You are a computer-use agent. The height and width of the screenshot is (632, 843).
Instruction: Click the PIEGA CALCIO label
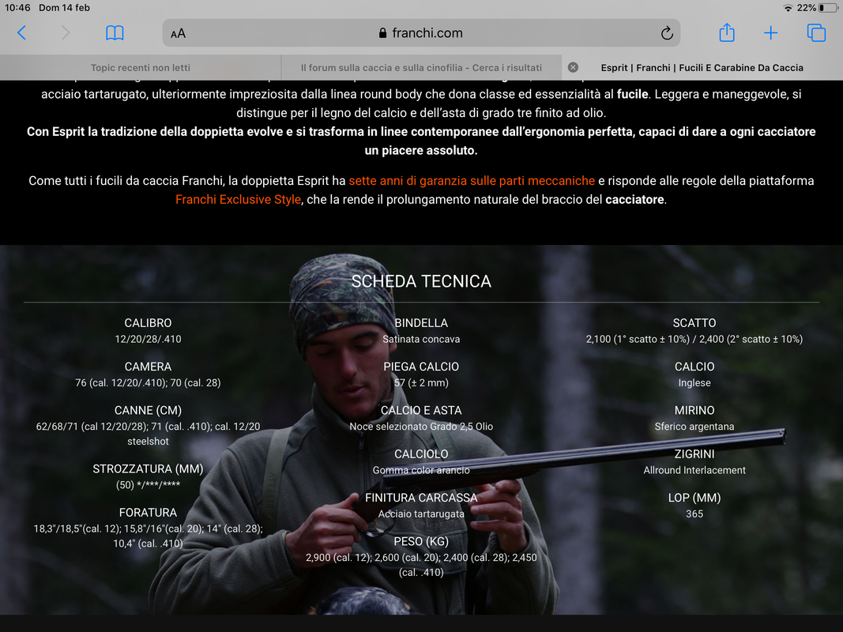tap(421, 367)
